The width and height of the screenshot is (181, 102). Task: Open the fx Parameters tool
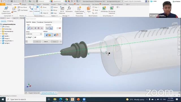pos(69,9)
